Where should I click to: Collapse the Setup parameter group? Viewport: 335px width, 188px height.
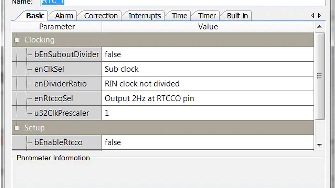(x=17, y=128)
